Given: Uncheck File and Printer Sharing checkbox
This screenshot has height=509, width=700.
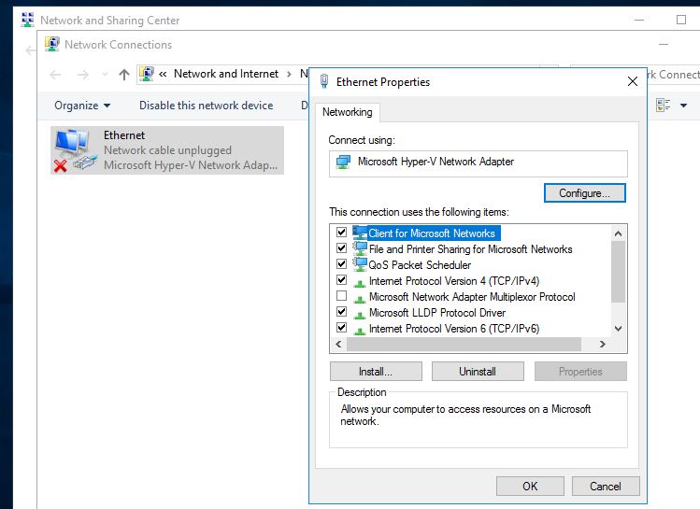Looking at the screenshot, I should pyautogui.click(x=341, y=247).
